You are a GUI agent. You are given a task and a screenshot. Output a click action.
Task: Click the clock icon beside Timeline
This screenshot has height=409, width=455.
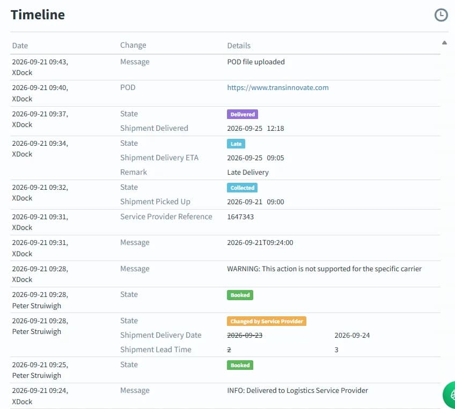tap(441, 15)
